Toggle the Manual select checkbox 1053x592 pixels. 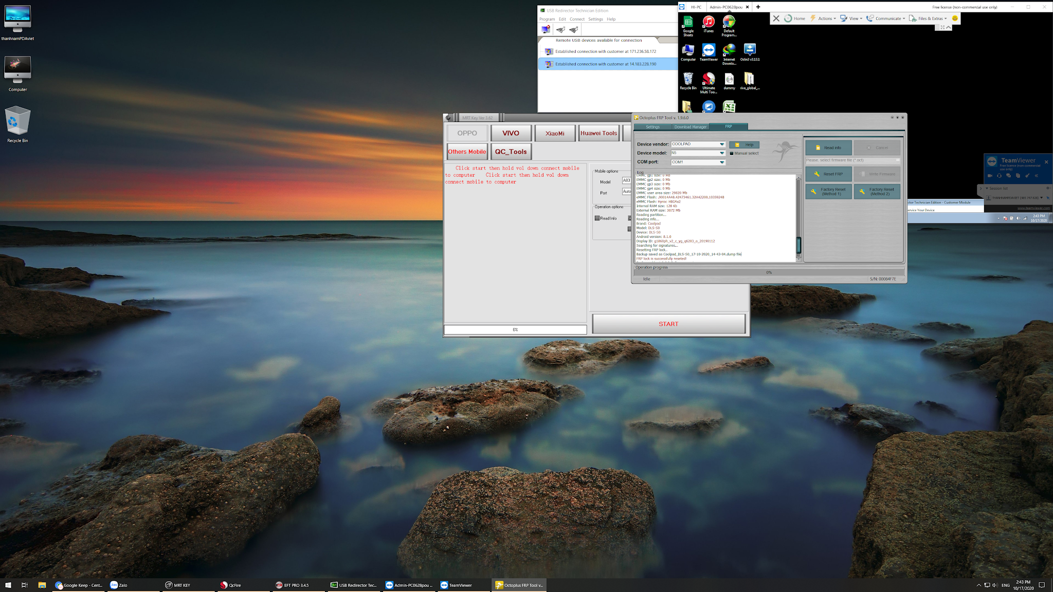[x=732, y=153]
